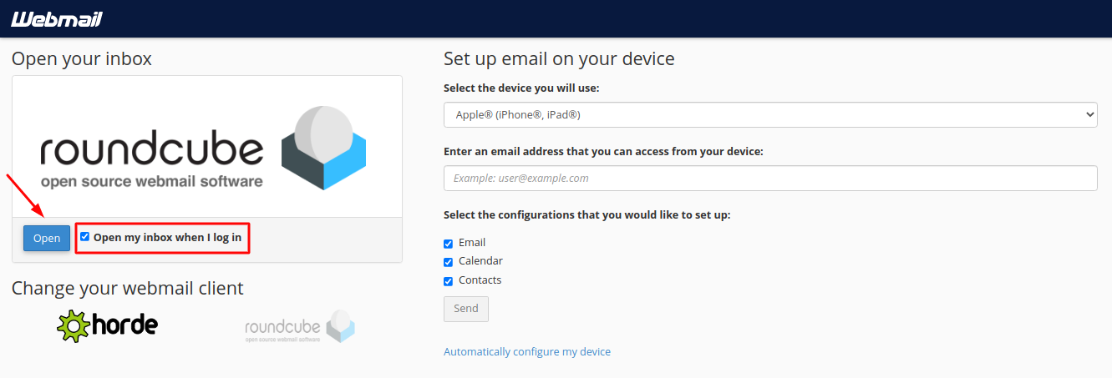Screen dimensions: 1112x378
Task: Click the email address input field
Action: 769,178
